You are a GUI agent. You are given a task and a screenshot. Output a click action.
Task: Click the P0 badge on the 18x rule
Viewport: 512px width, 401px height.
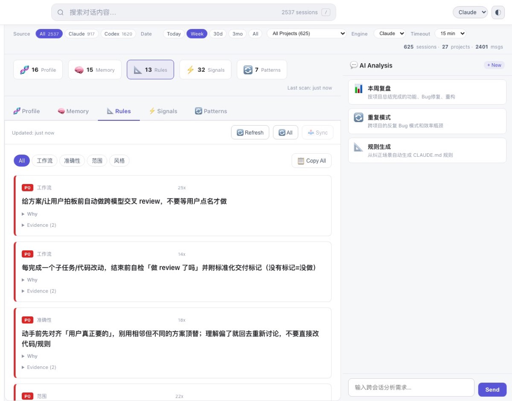27,320
